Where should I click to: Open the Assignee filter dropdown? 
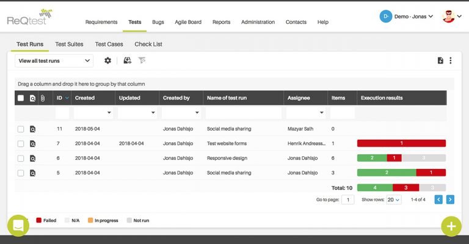click(306, 113)
